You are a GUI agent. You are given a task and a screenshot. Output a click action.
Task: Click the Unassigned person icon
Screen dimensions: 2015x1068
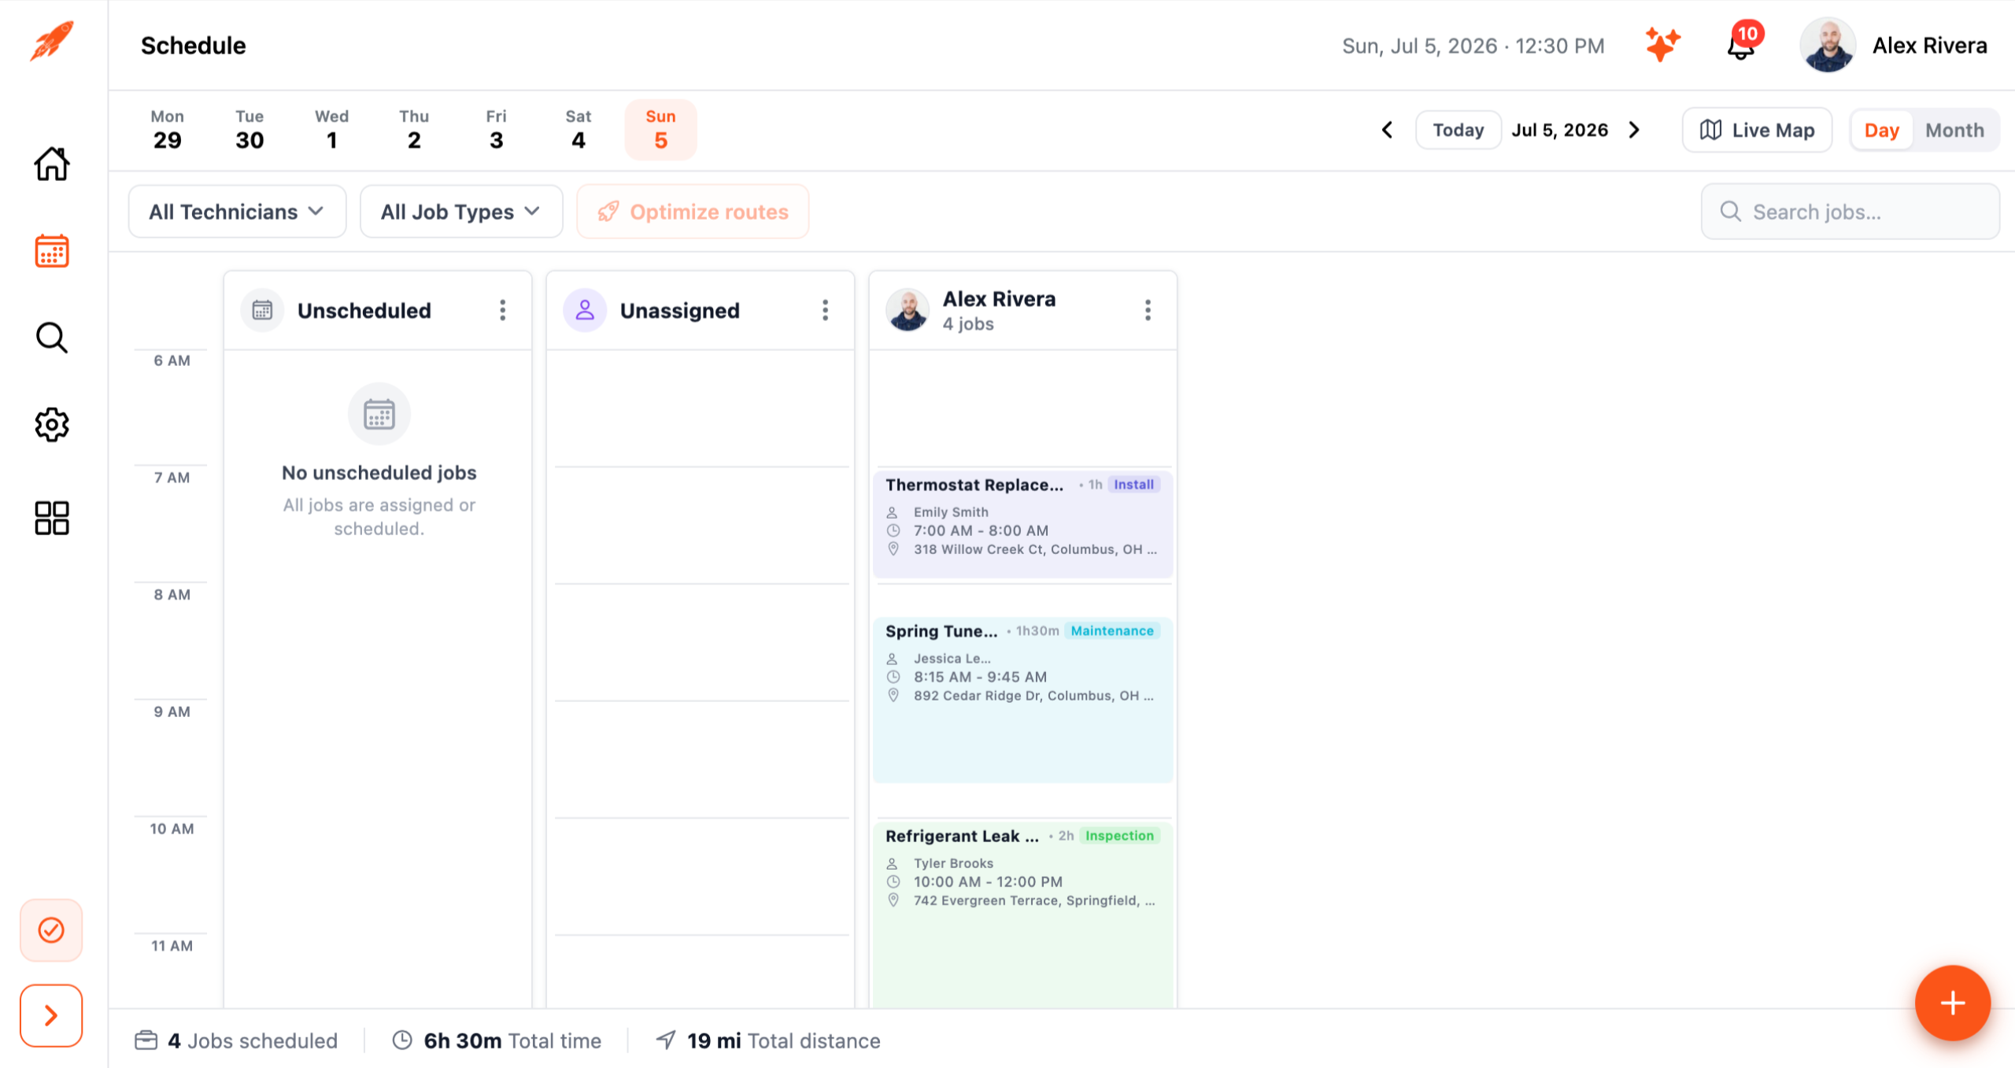(x=585, y=310)
